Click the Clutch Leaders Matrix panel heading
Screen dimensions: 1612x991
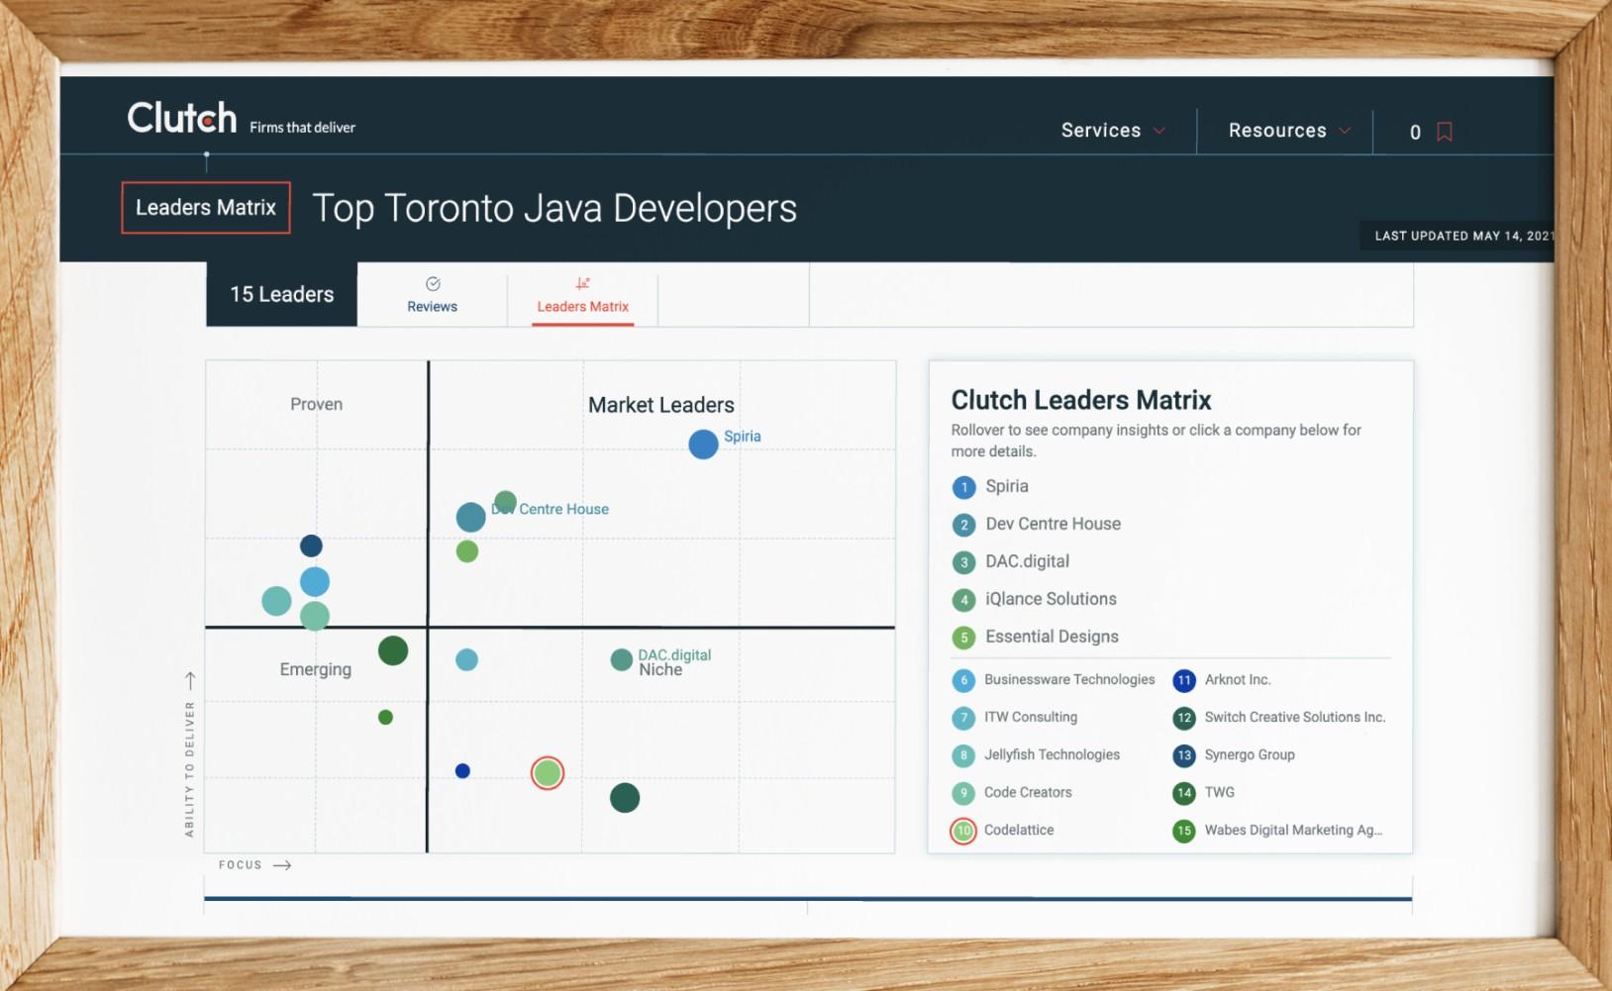click(1081, 400)
